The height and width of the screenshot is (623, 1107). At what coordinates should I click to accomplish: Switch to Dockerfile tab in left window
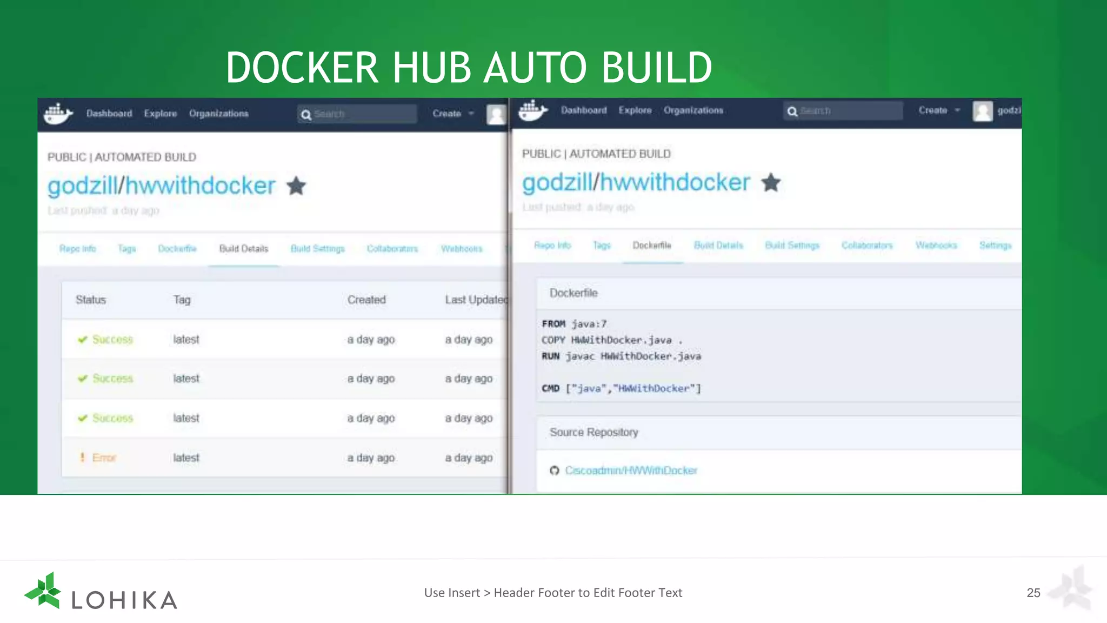click(x=177, y=249)
